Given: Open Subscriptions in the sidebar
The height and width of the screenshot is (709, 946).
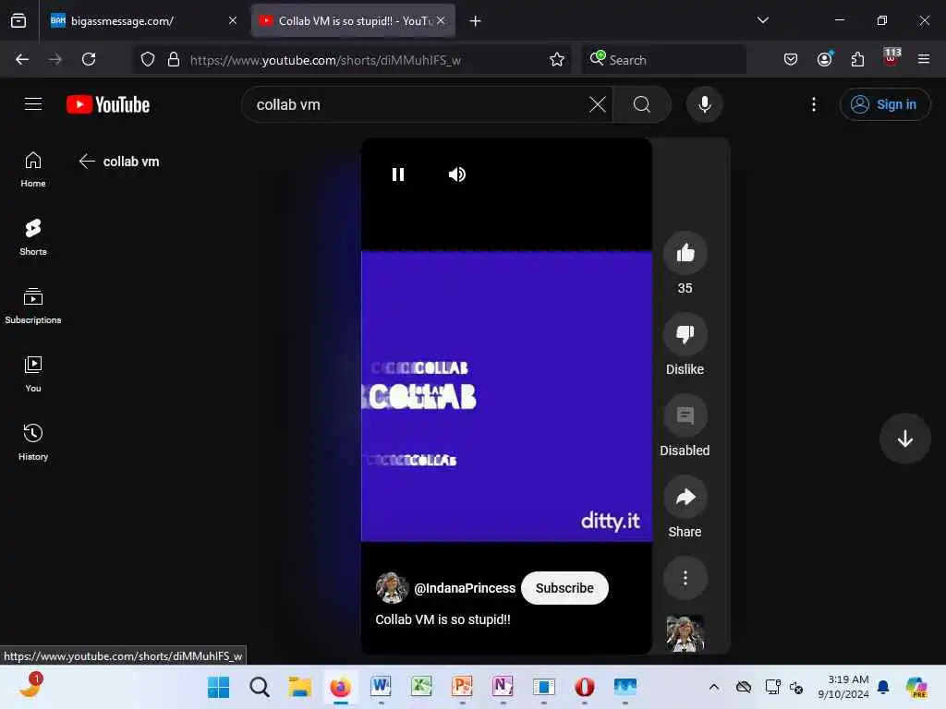Looking at the screenshot, I should point(33,306).
